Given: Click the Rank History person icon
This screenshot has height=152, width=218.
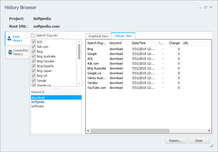Looking at the screenshot, I should click(9, 38).
